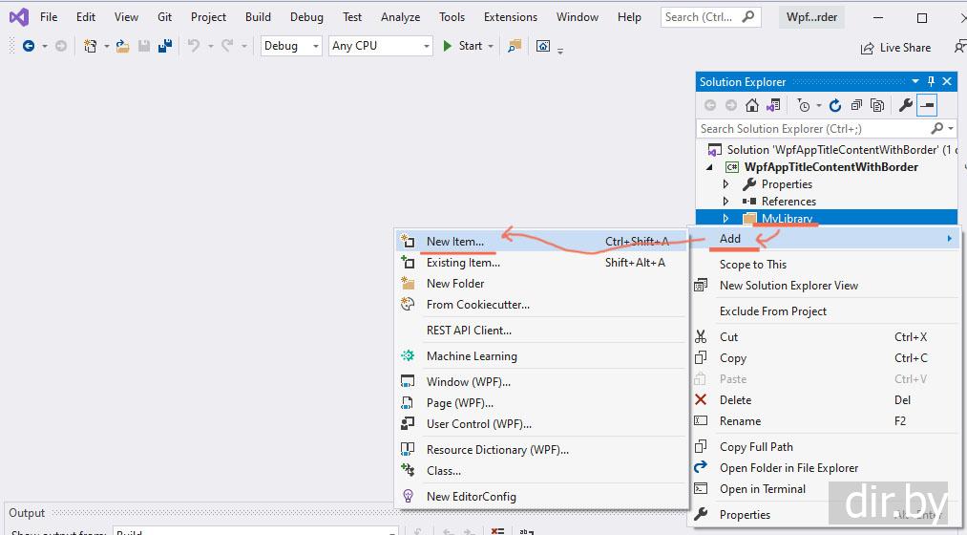
Task: Select New Item... in the Add submenu
Action: tap(454, 242)
